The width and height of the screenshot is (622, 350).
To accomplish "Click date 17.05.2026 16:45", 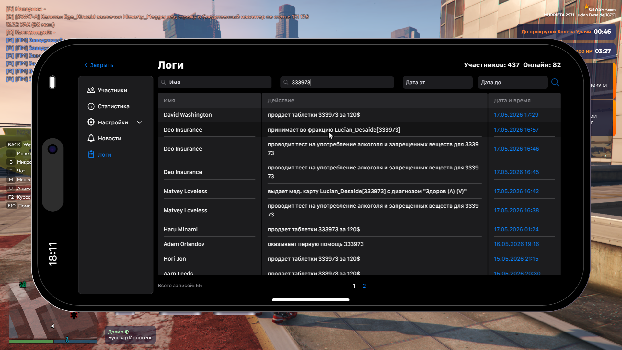I will coord(516,172).
